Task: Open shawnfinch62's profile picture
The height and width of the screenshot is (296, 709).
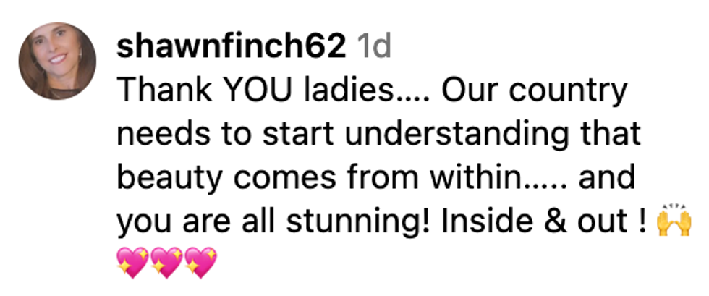Action: (x=57, y=60)
